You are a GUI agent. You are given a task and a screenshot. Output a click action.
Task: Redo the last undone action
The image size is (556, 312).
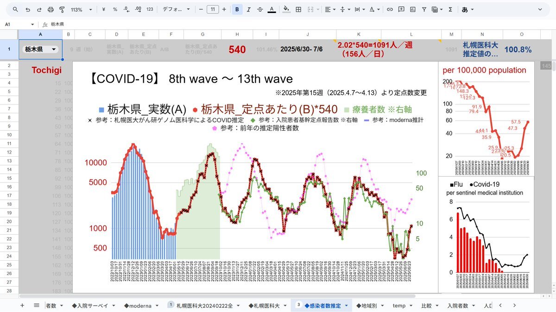point(39,9)
